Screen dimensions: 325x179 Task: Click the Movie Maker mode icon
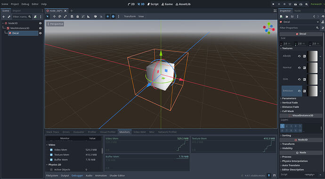pyautogui.click(x=306, y=4)
